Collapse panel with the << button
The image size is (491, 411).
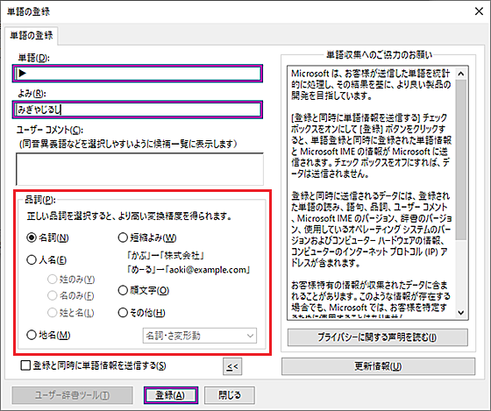232,366
